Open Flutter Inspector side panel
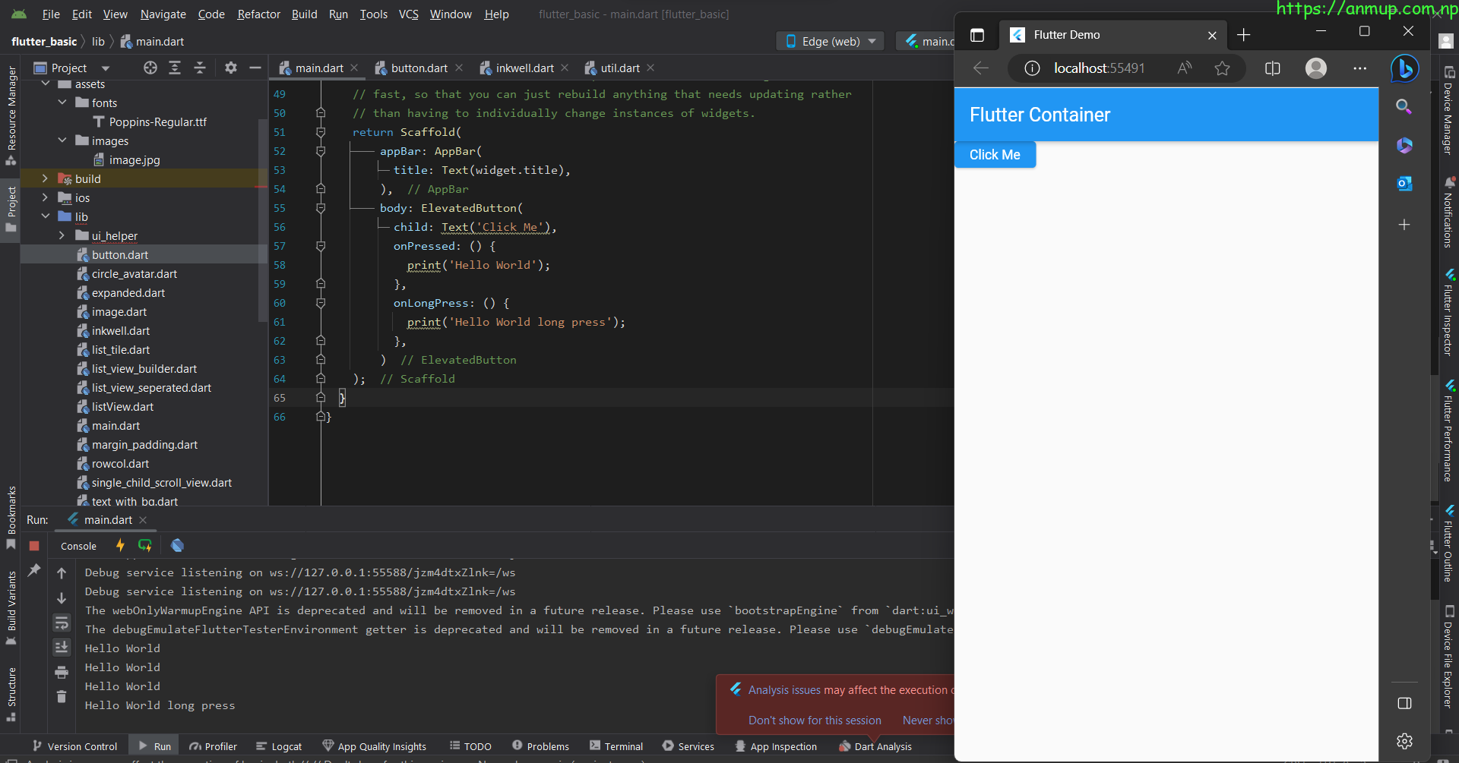The height and width of the screenshot is (763, 1459). [1448, 311]
